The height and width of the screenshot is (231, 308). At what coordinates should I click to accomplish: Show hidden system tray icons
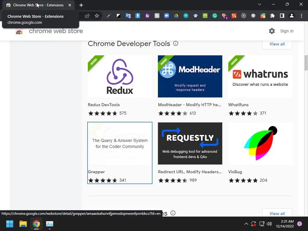tap(246, 224)
